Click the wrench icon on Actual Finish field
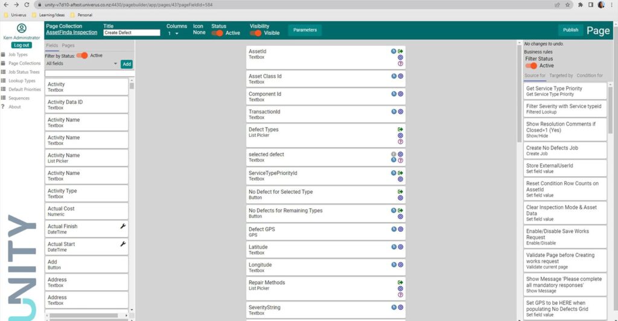The width and height of the screenshot is (618, 321). 123,226
